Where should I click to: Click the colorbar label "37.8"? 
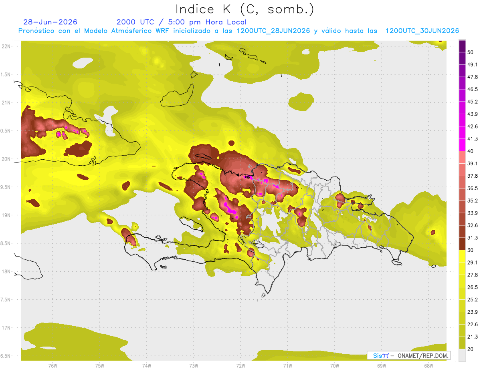point(473,176)
